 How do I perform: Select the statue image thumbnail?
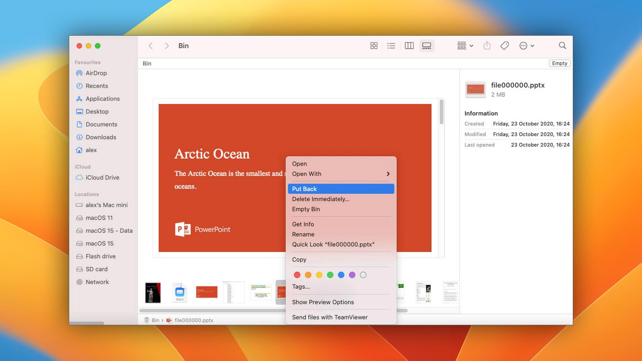point(153,292)
